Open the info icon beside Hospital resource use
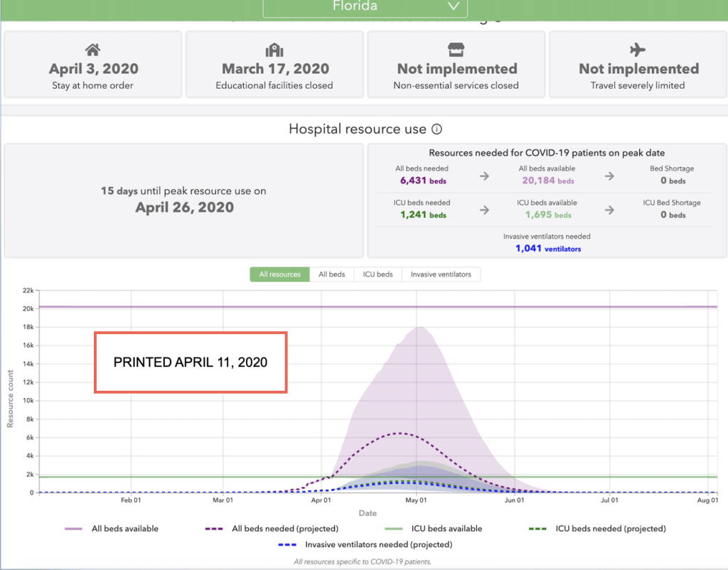Image resolution: width=728 pixels, height=570 pixels. (437, 129)
